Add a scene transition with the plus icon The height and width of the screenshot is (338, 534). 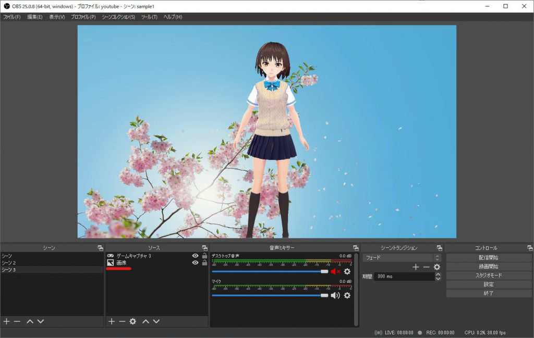416,267
